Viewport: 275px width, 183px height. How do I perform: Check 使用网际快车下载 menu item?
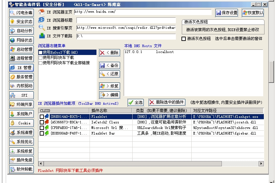pos(40,58)
